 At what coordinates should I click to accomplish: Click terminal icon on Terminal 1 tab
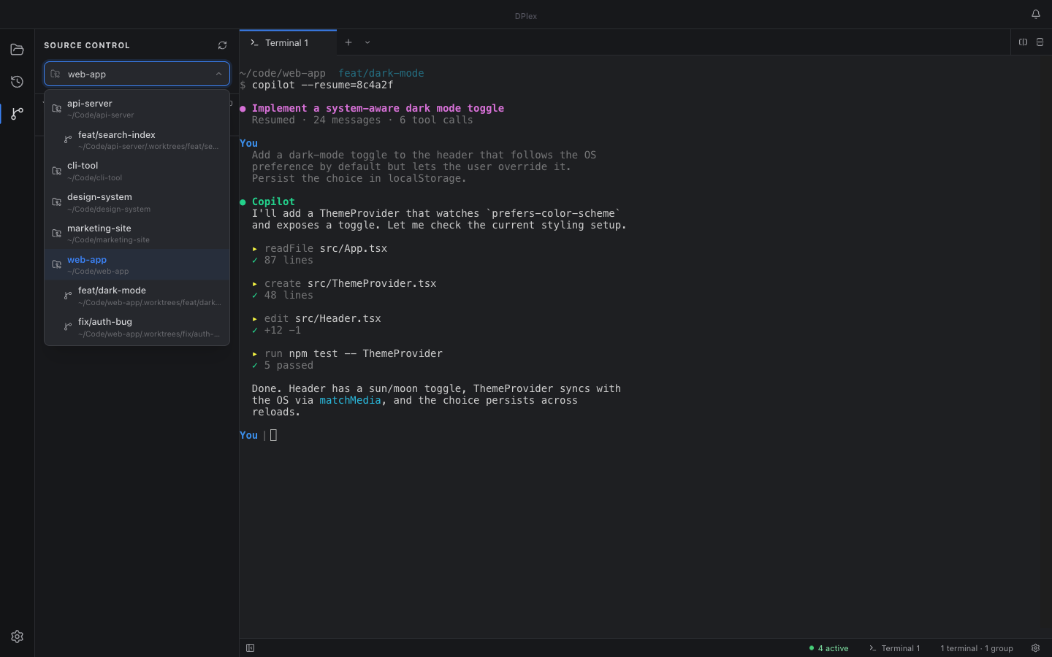click(254, 43)
